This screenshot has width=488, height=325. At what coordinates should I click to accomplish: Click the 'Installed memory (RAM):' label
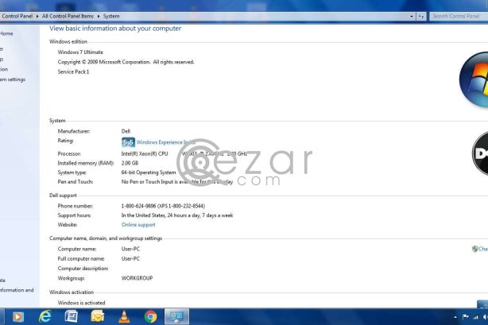[x=86, y=163]
